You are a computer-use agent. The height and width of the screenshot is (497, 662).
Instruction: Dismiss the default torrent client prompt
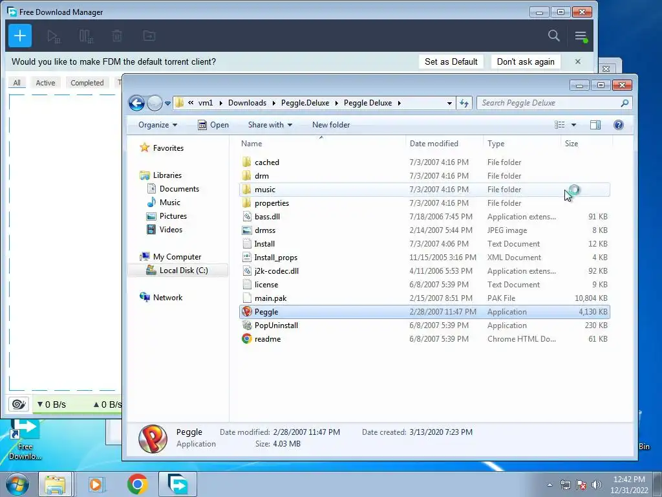(577, 61)
